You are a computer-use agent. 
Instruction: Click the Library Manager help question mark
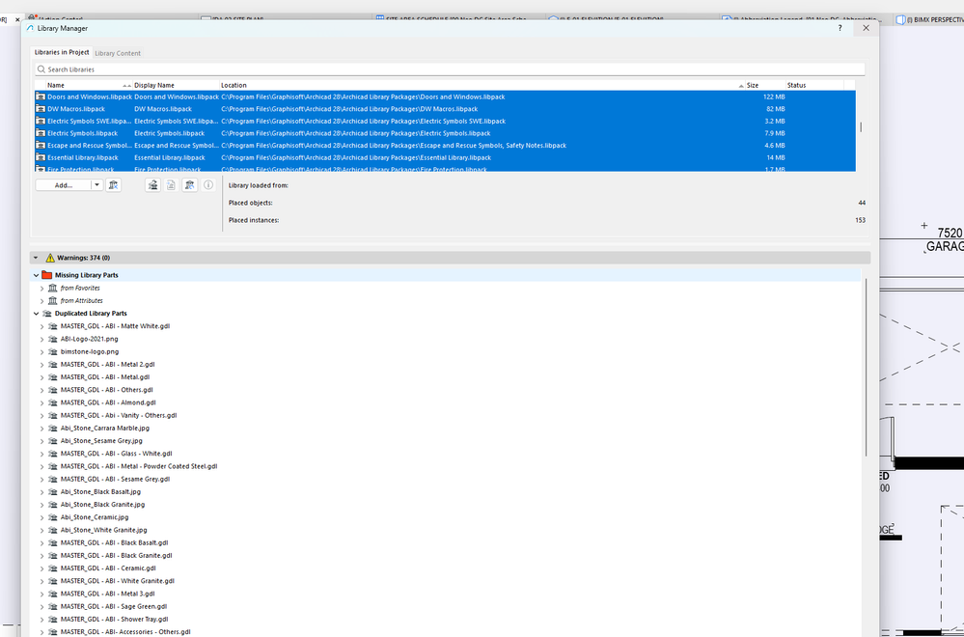tap(840, 28)
